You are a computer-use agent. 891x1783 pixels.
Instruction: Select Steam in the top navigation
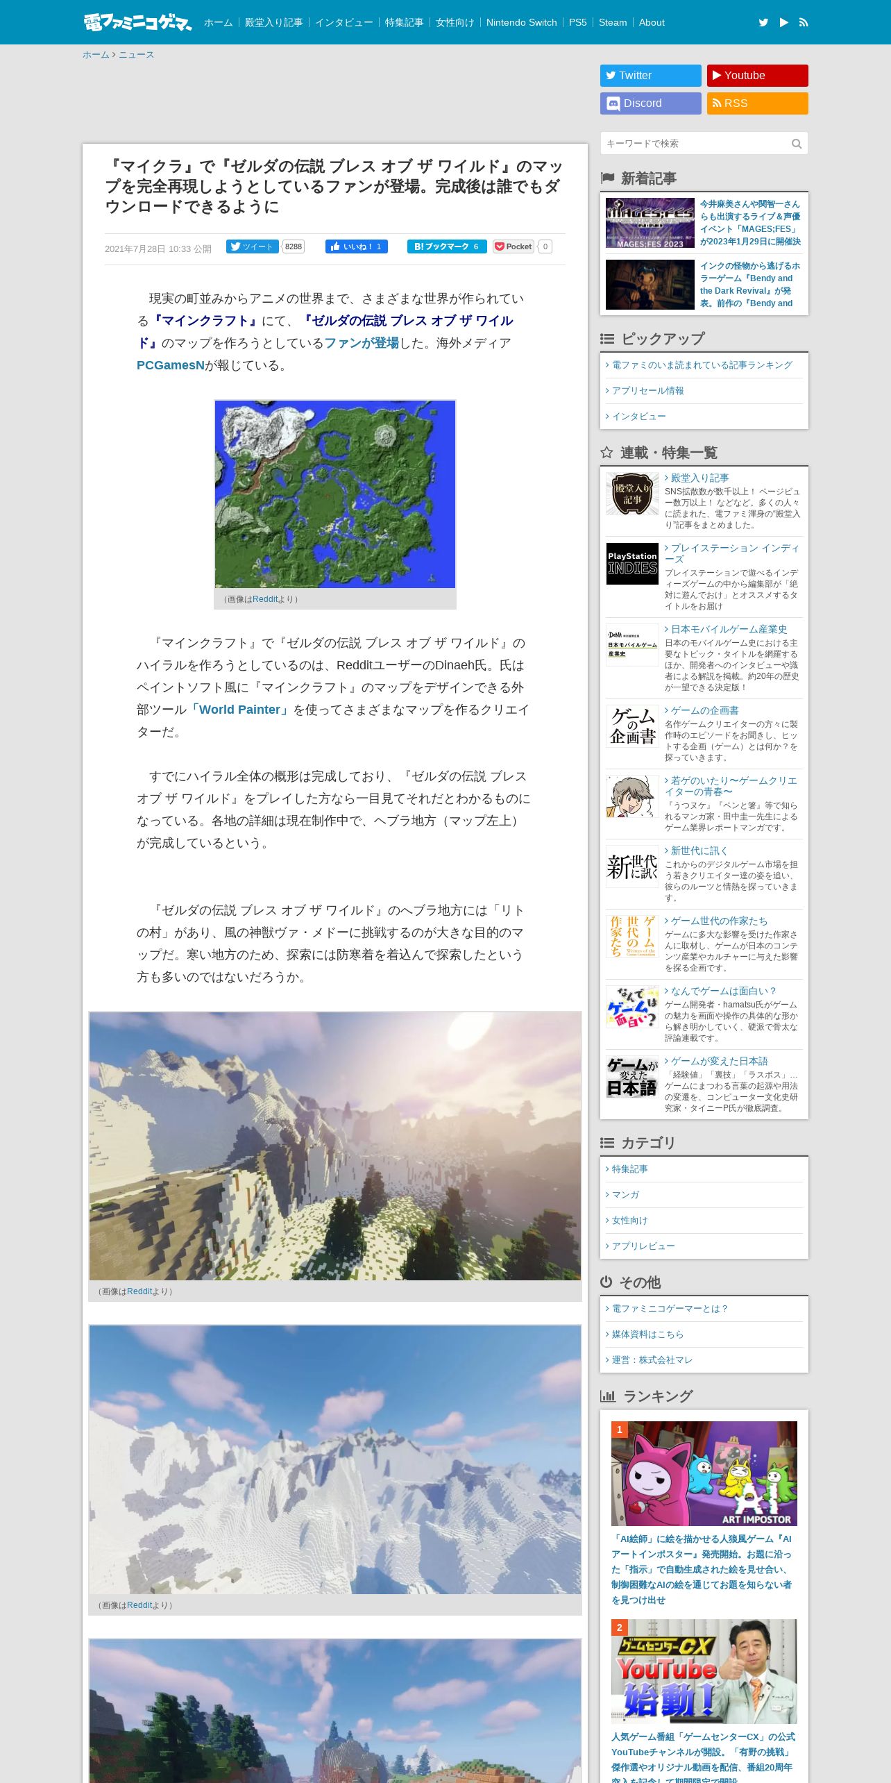[613, 22]
